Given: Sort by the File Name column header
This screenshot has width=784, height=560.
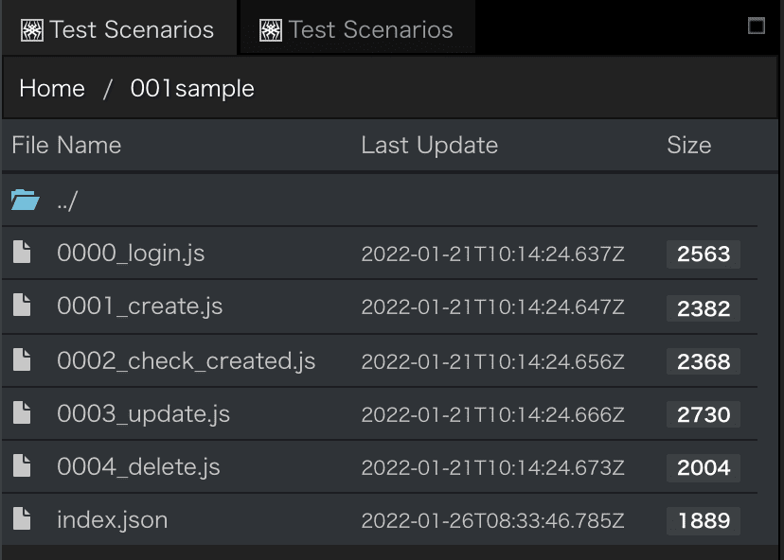Looking at the screenshot, I should [66, 146].
